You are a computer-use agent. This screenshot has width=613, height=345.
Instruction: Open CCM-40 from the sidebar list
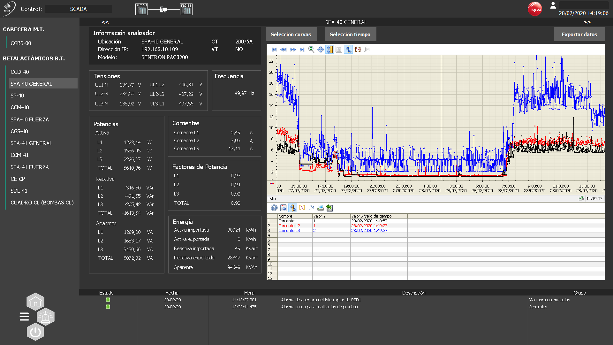20,107
